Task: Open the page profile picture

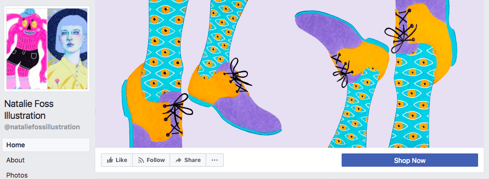Action: tap(47, 49)
